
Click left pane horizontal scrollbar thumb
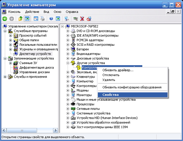(x=22, y=130)
